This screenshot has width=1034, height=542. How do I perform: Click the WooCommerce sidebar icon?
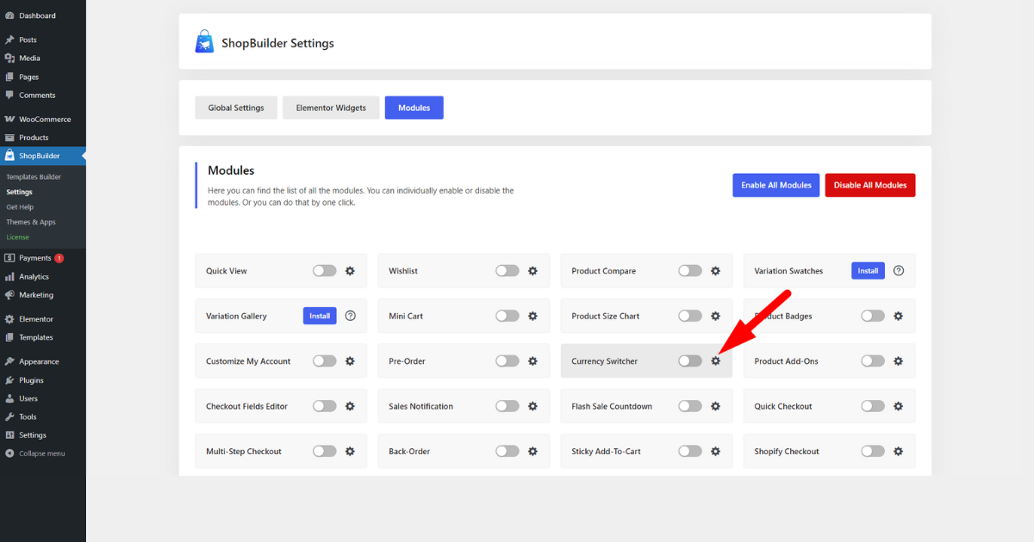click(x=9, y=120)
